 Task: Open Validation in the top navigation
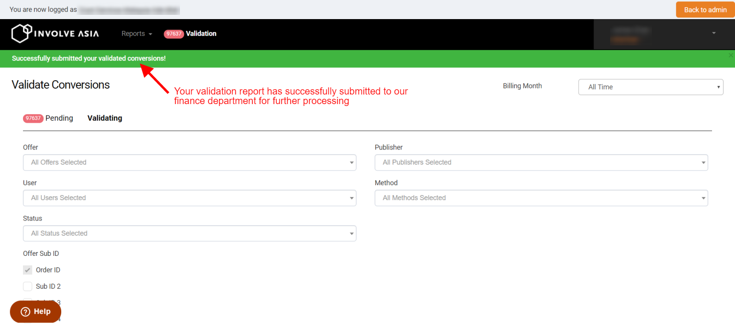(201, 33)
